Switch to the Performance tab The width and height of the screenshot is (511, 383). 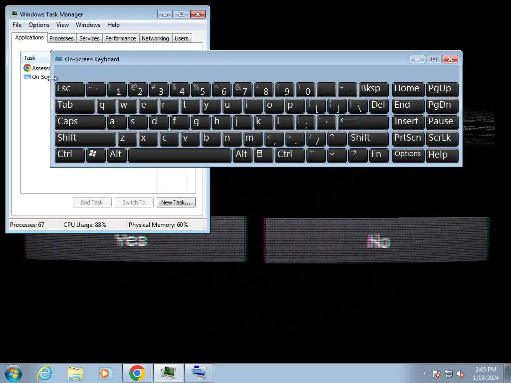pyautogui.click(x=121, y=38)
